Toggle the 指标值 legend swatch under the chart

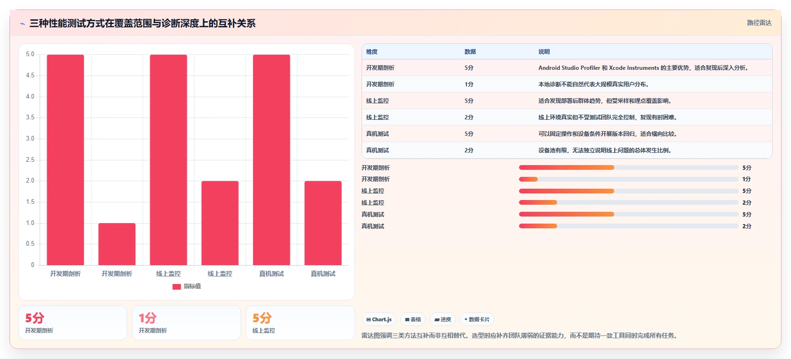(177, 286)
